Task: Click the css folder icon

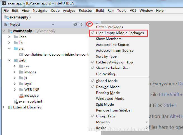Action: point(21,66)
